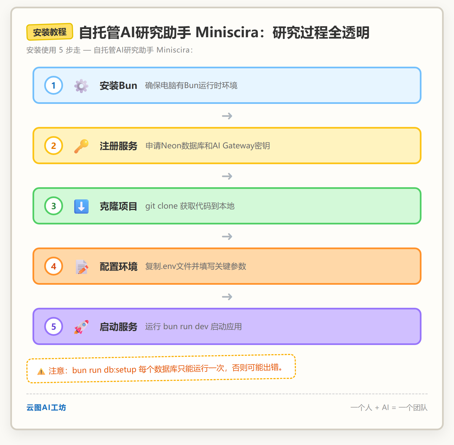Click the description 申请Neon数据库和AI Gateway密钥
Image resolution: width=454 pixels, height=445 pixels.
pyautogui.click(x=208, y=146)
